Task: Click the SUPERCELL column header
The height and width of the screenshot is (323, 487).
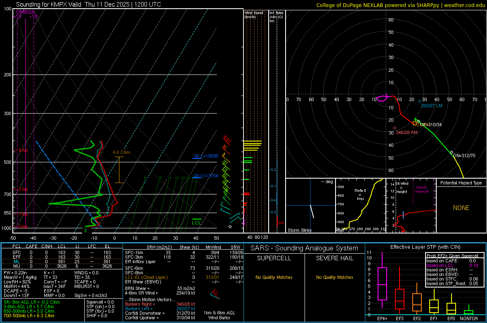Action: pyautogui.click(x=274, y=258)
